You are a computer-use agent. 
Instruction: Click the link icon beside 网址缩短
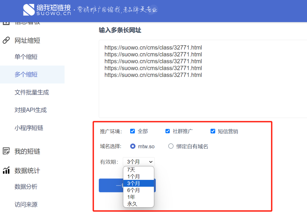(6, 41)
